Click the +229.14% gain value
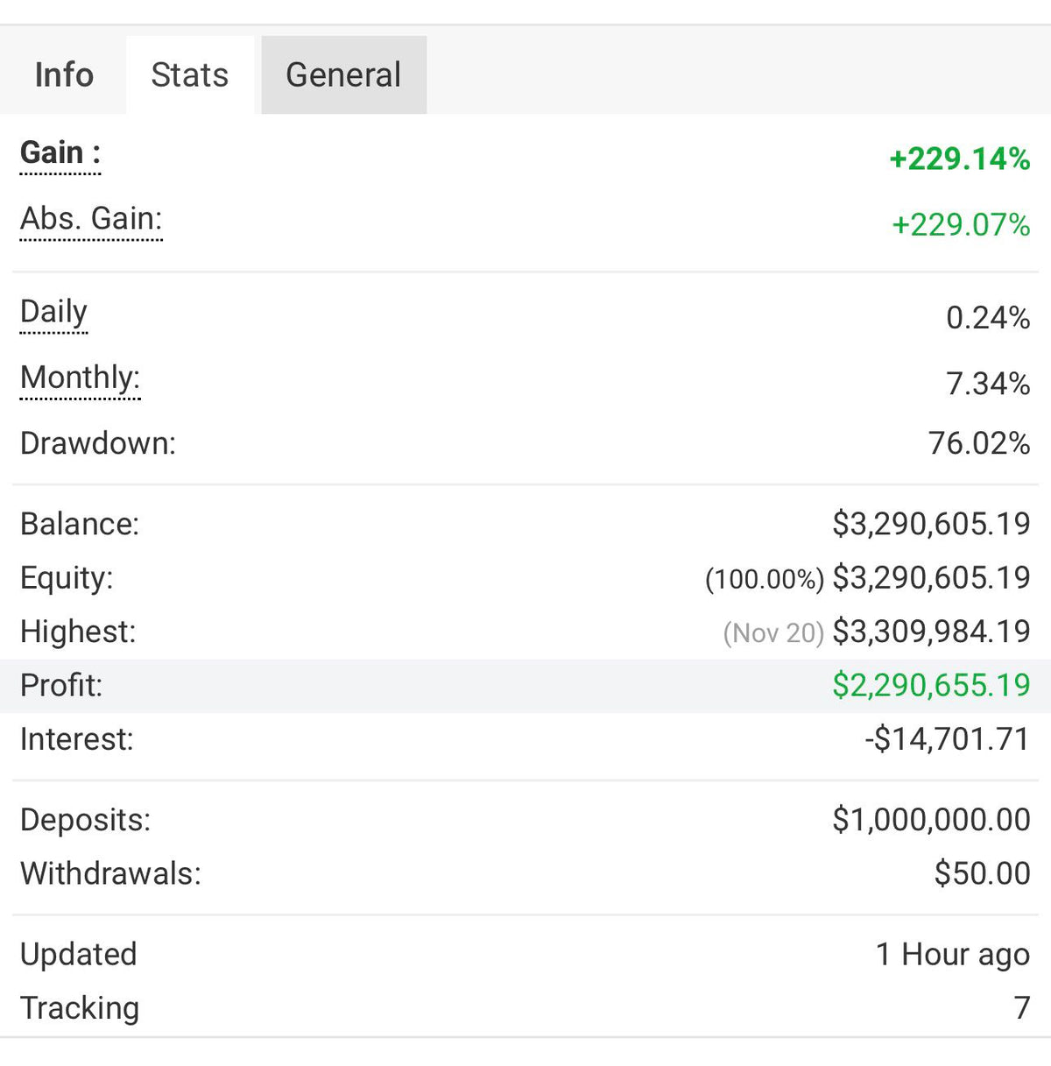Viewport: 1051px width, 1066px height. pyautogui.click(x=959, y=160)
